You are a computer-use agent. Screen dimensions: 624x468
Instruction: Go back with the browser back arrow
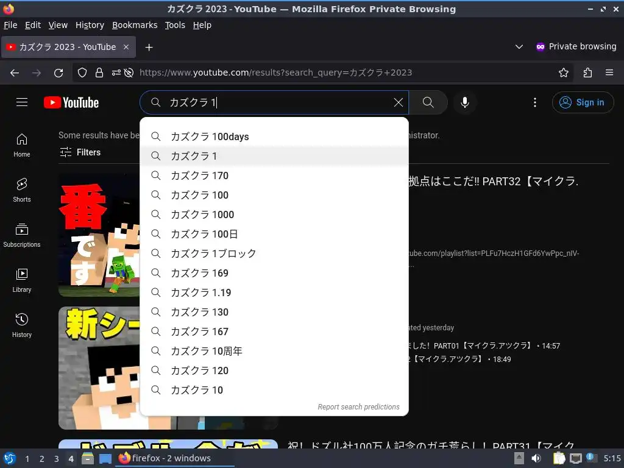click(x=15, y=73)
